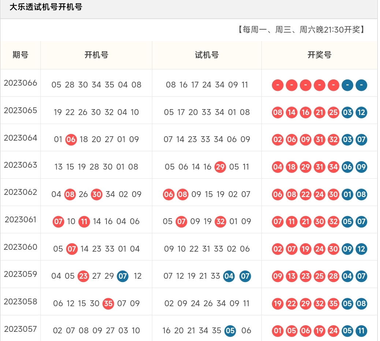Click number 16 in 2023057 试机号
The width and height of the screenshot is (380, 341).
pyautogui.click(x=167, y=330)
